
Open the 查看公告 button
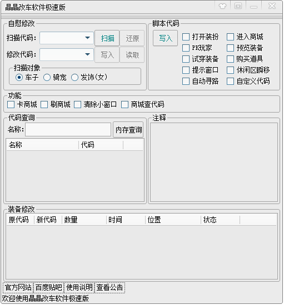point(109,287)
